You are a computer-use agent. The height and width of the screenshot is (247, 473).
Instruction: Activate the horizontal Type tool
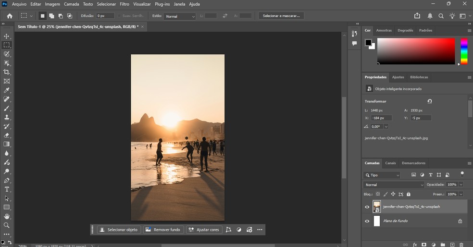click(x=7, y=189)
